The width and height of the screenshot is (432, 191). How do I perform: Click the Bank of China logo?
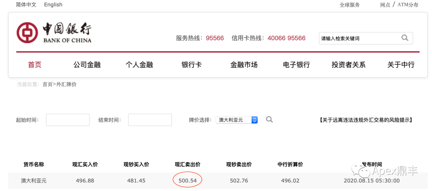tap(54, 32)
